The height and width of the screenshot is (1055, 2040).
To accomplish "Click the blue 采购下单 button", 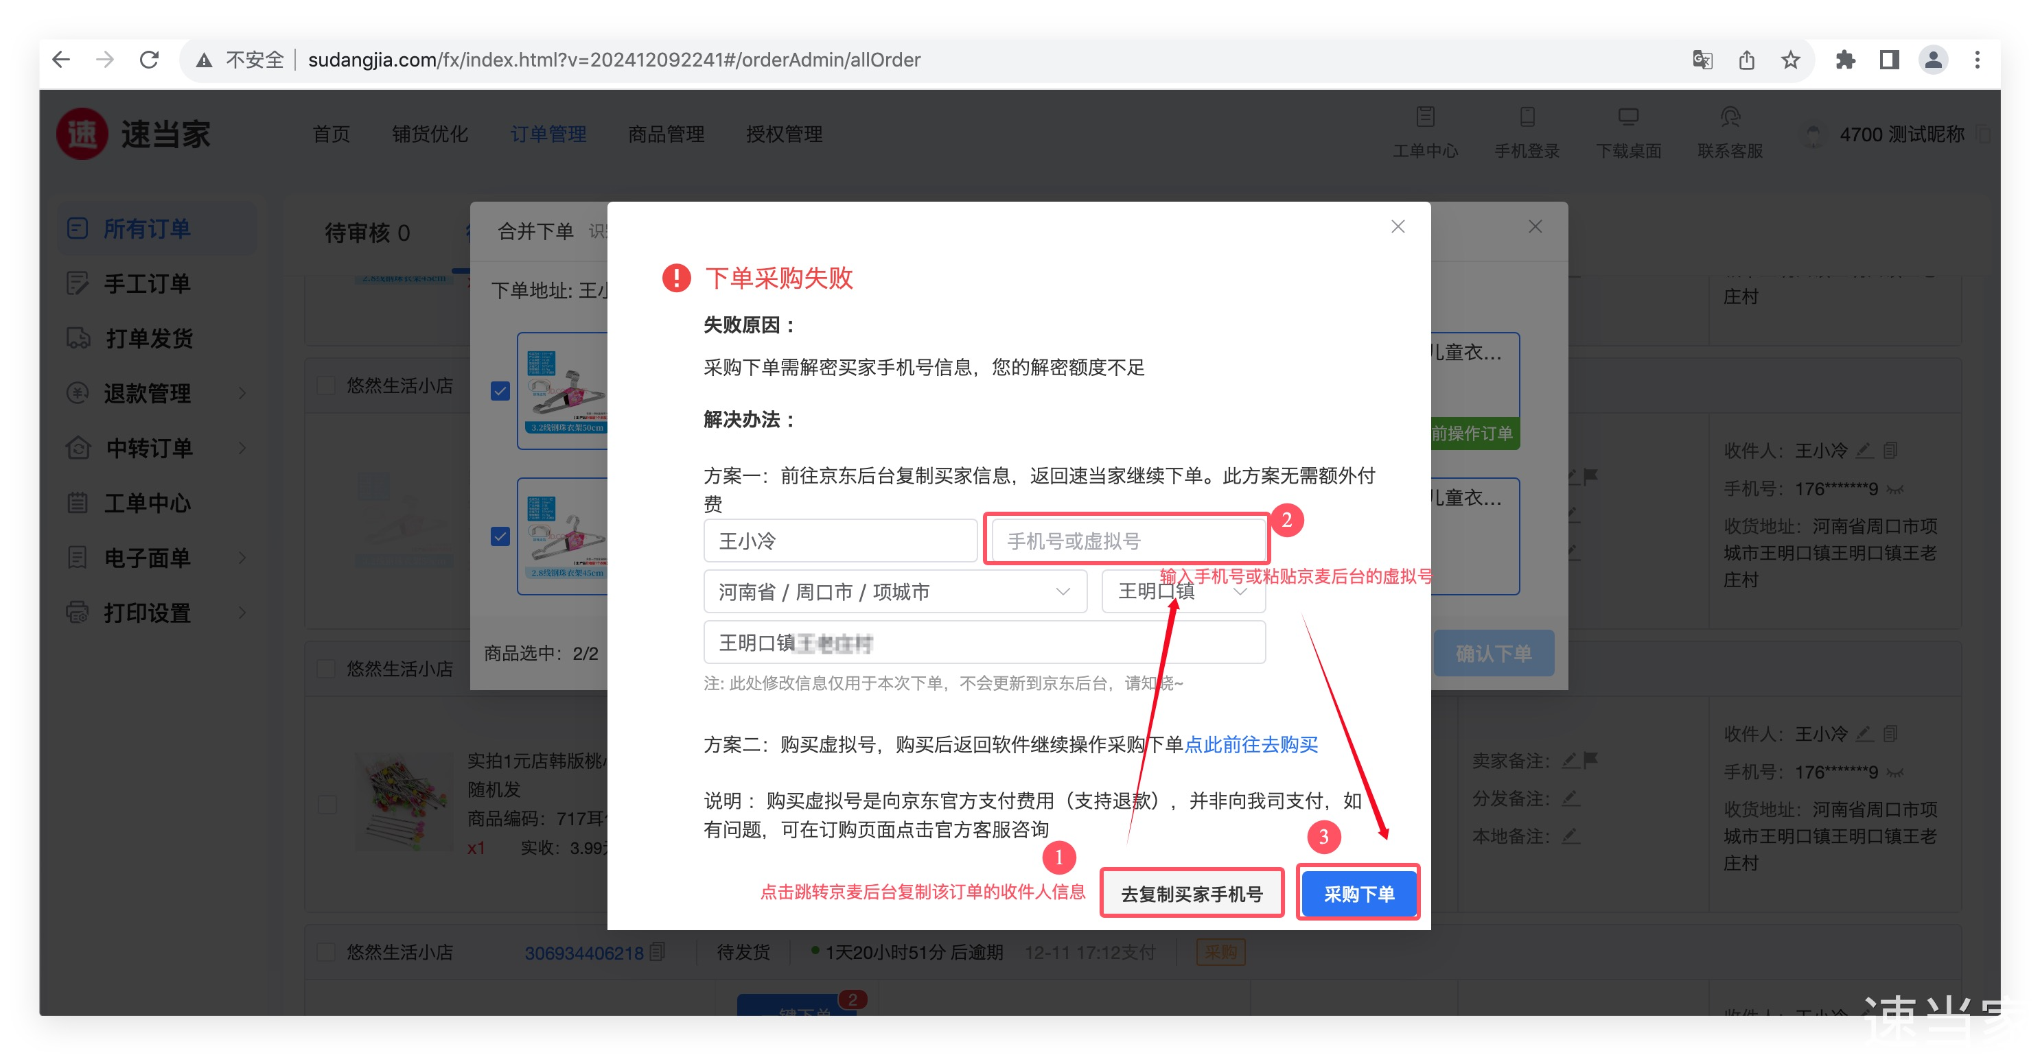I will (1358, 894).
